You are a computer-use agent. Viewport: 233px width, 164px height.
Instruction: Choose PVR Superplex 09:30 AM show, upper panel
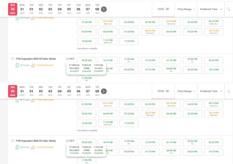point(87,60)
